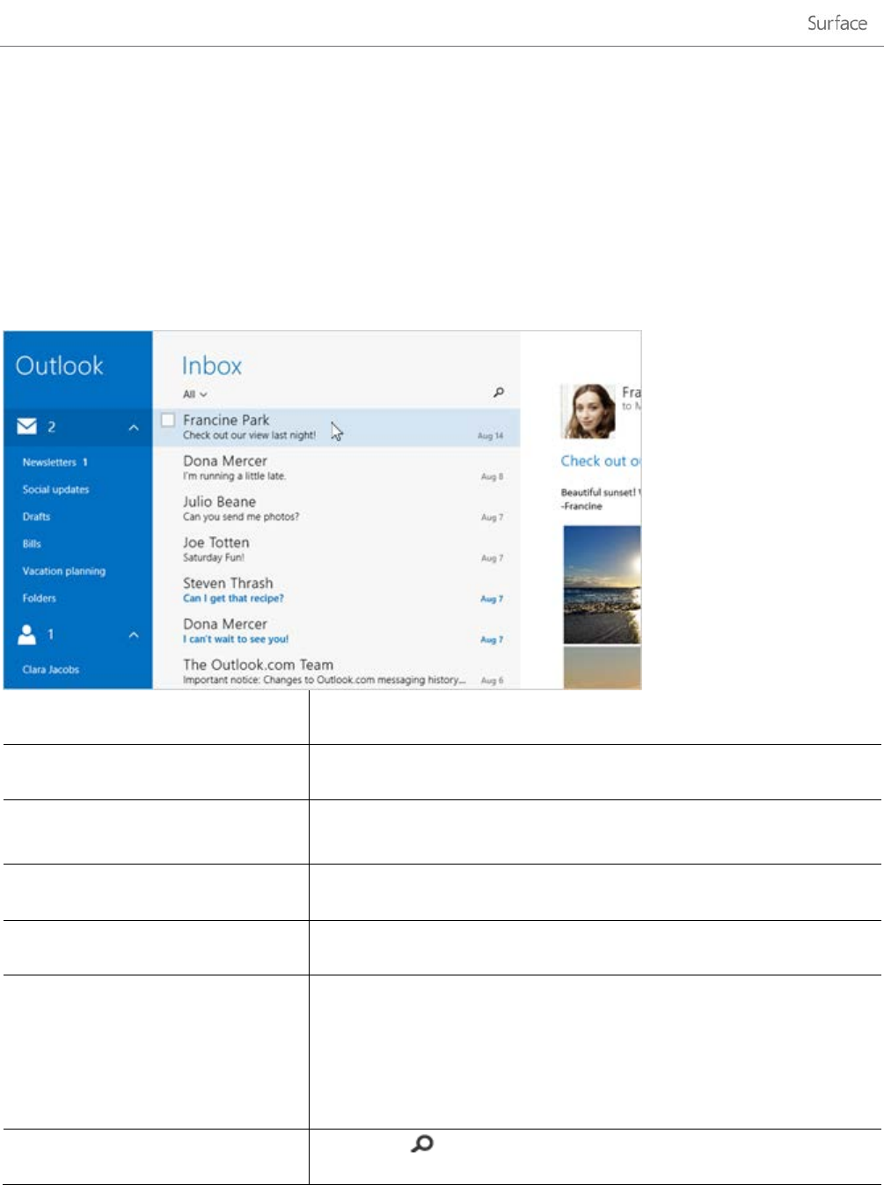This screenshot has height=1185, width=884.
Task: Open the All filter dropdown
Action: (x=194, y=394)
